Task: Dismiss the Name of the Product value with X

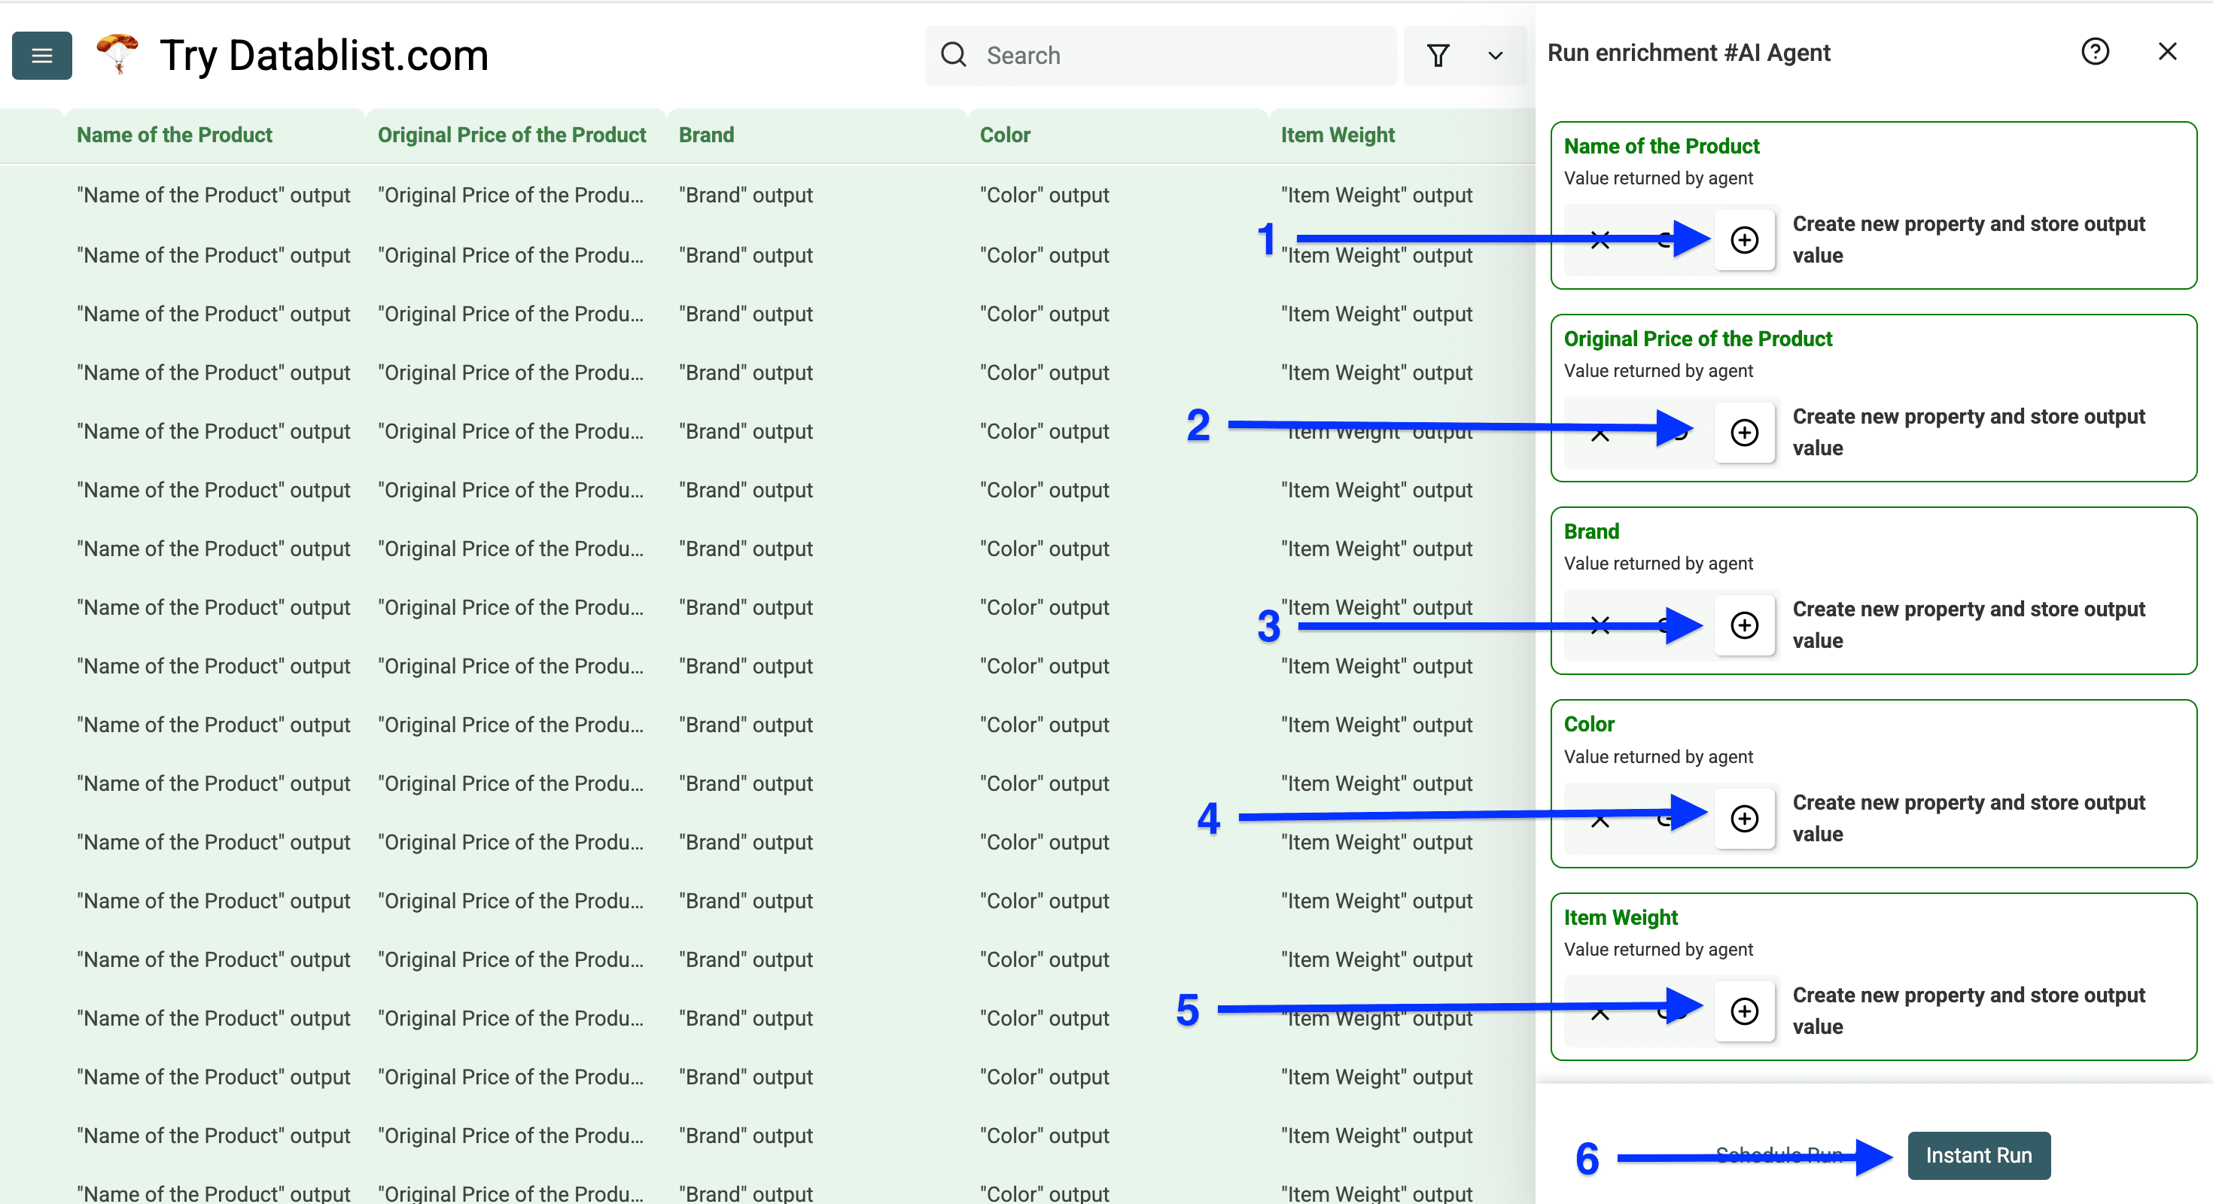Action: tap(1600, 241)
